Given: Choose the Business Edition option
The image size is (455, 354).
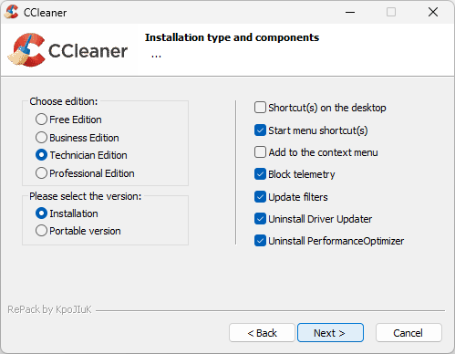Looking at the screenshot, I should click(x=41, y=138).
